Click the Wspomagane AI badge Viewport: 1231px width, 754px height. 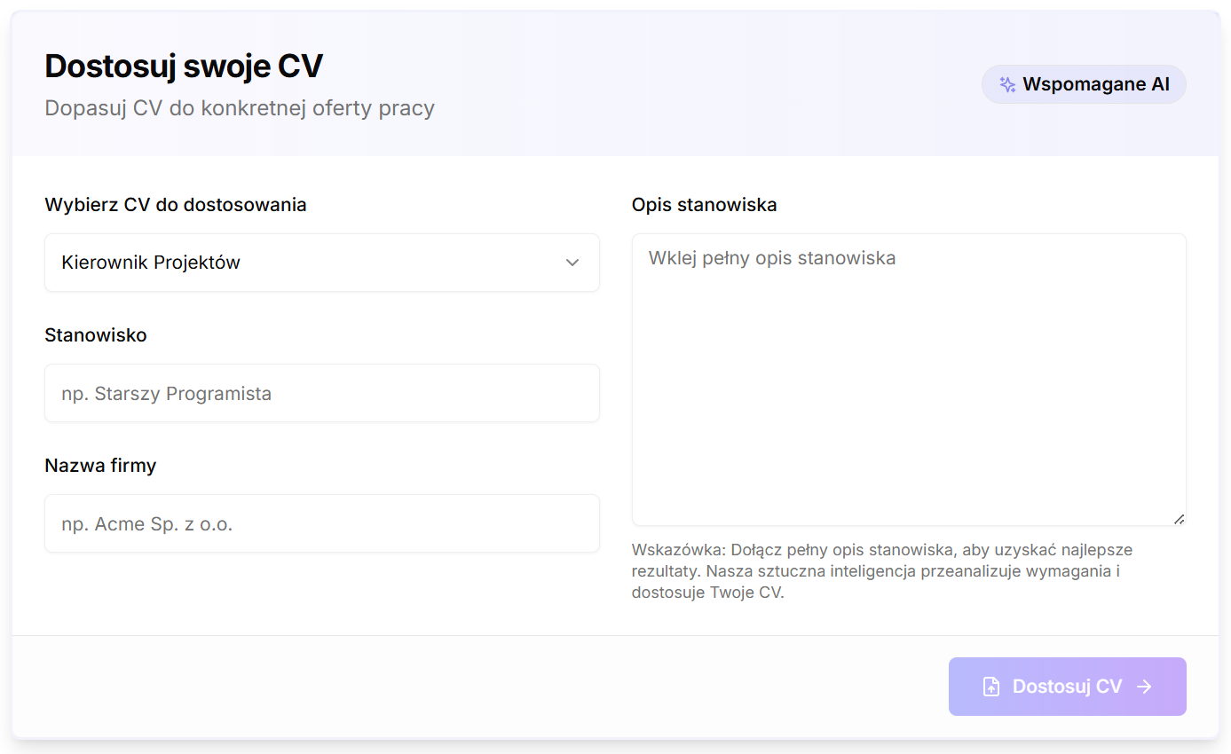(x=1083, y=84)
